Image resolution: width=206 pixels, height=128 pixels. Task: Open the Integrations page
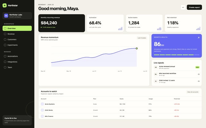(x=17, y=62)
